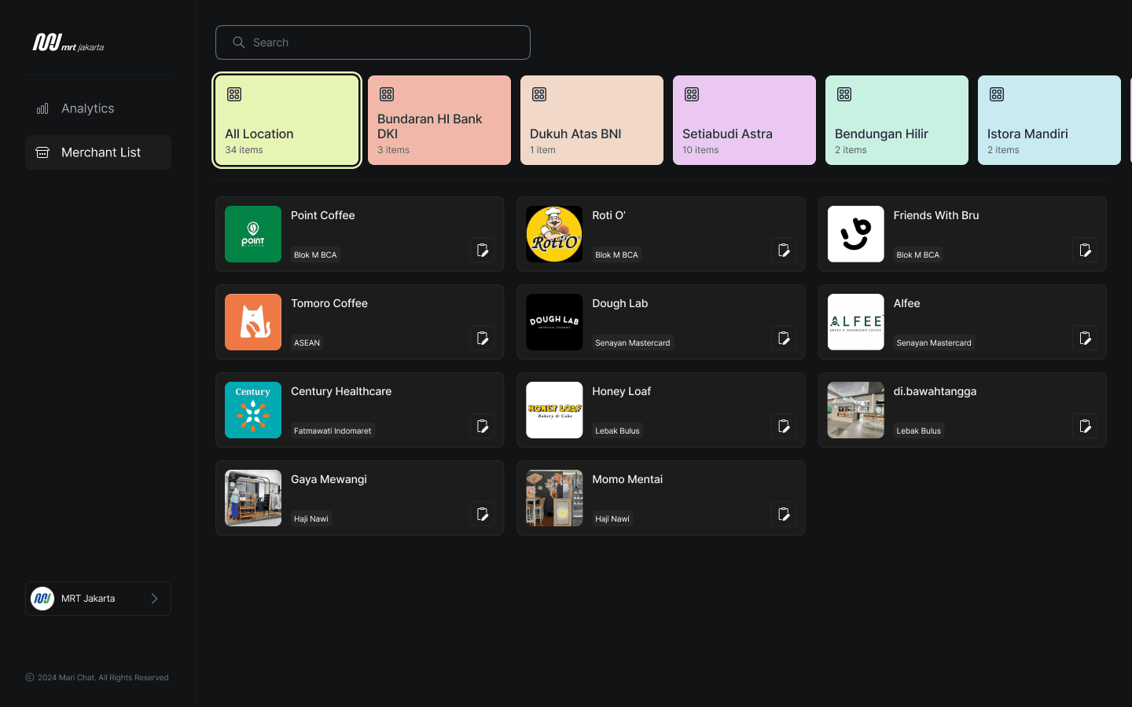Viewport: 1132px width, 707px height.
Task: Click the MRT Jakarta account avatar
Action: pyautogui.click(x=42, y=599)
